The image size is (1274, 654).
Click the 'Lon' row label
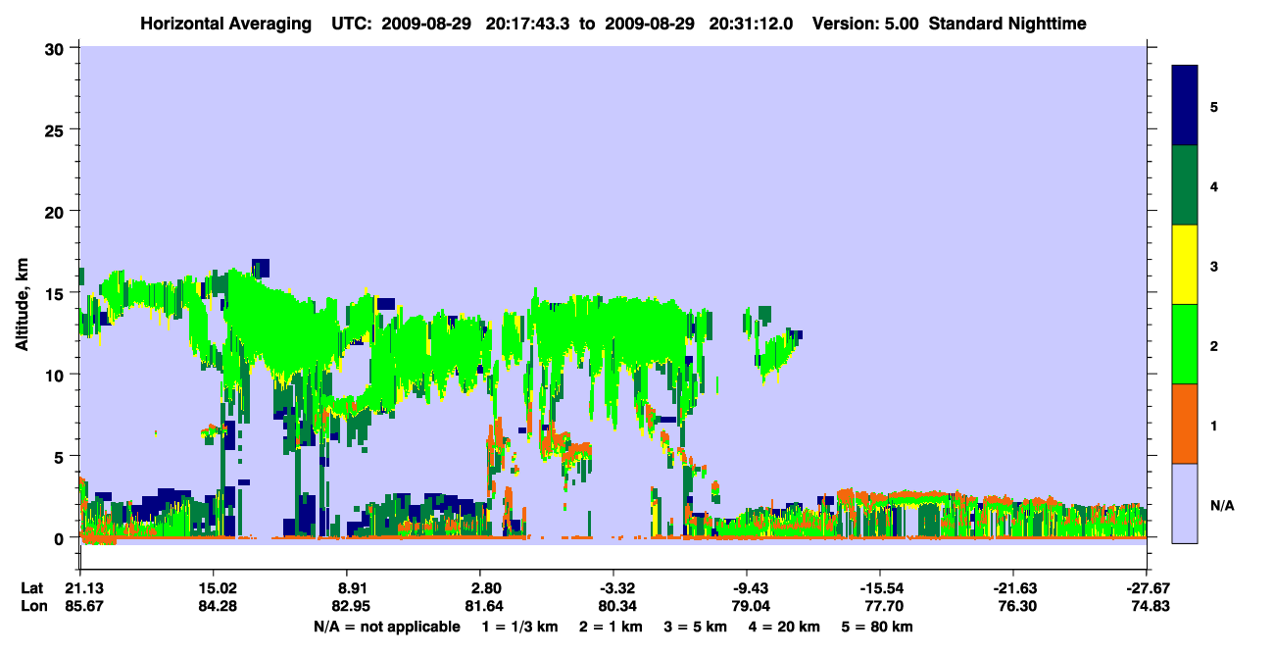pos(32,607)
